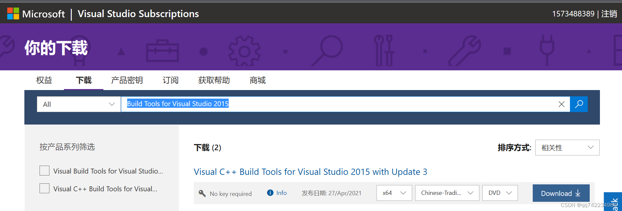Click the 注销 sign-out link

click(609, 14)
